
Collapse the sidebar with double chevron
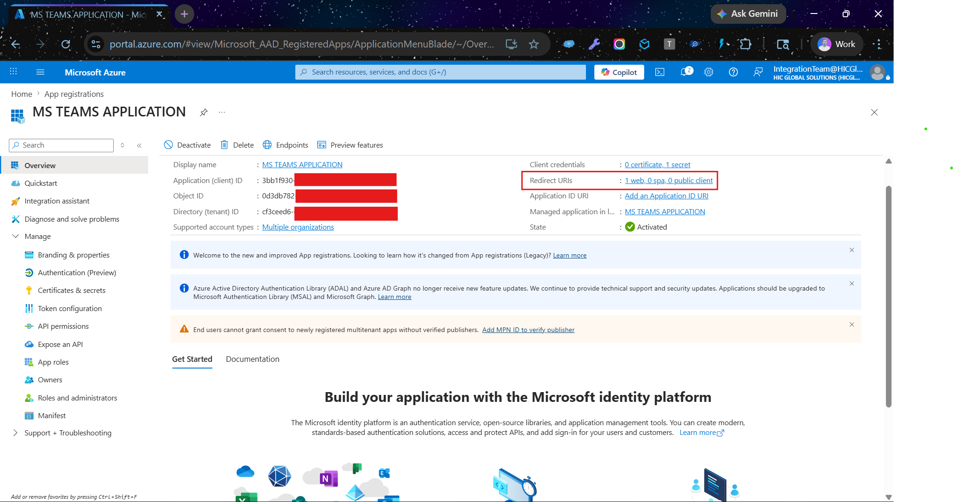point(139,145)
